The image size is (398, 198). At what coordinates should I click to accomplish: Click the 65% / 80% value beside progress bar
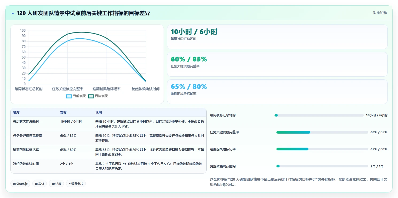coord(379,149)
